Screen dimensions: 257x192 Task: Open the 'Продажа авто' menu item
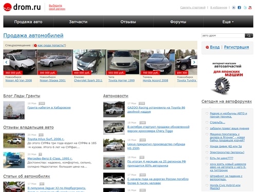point(28,22)
